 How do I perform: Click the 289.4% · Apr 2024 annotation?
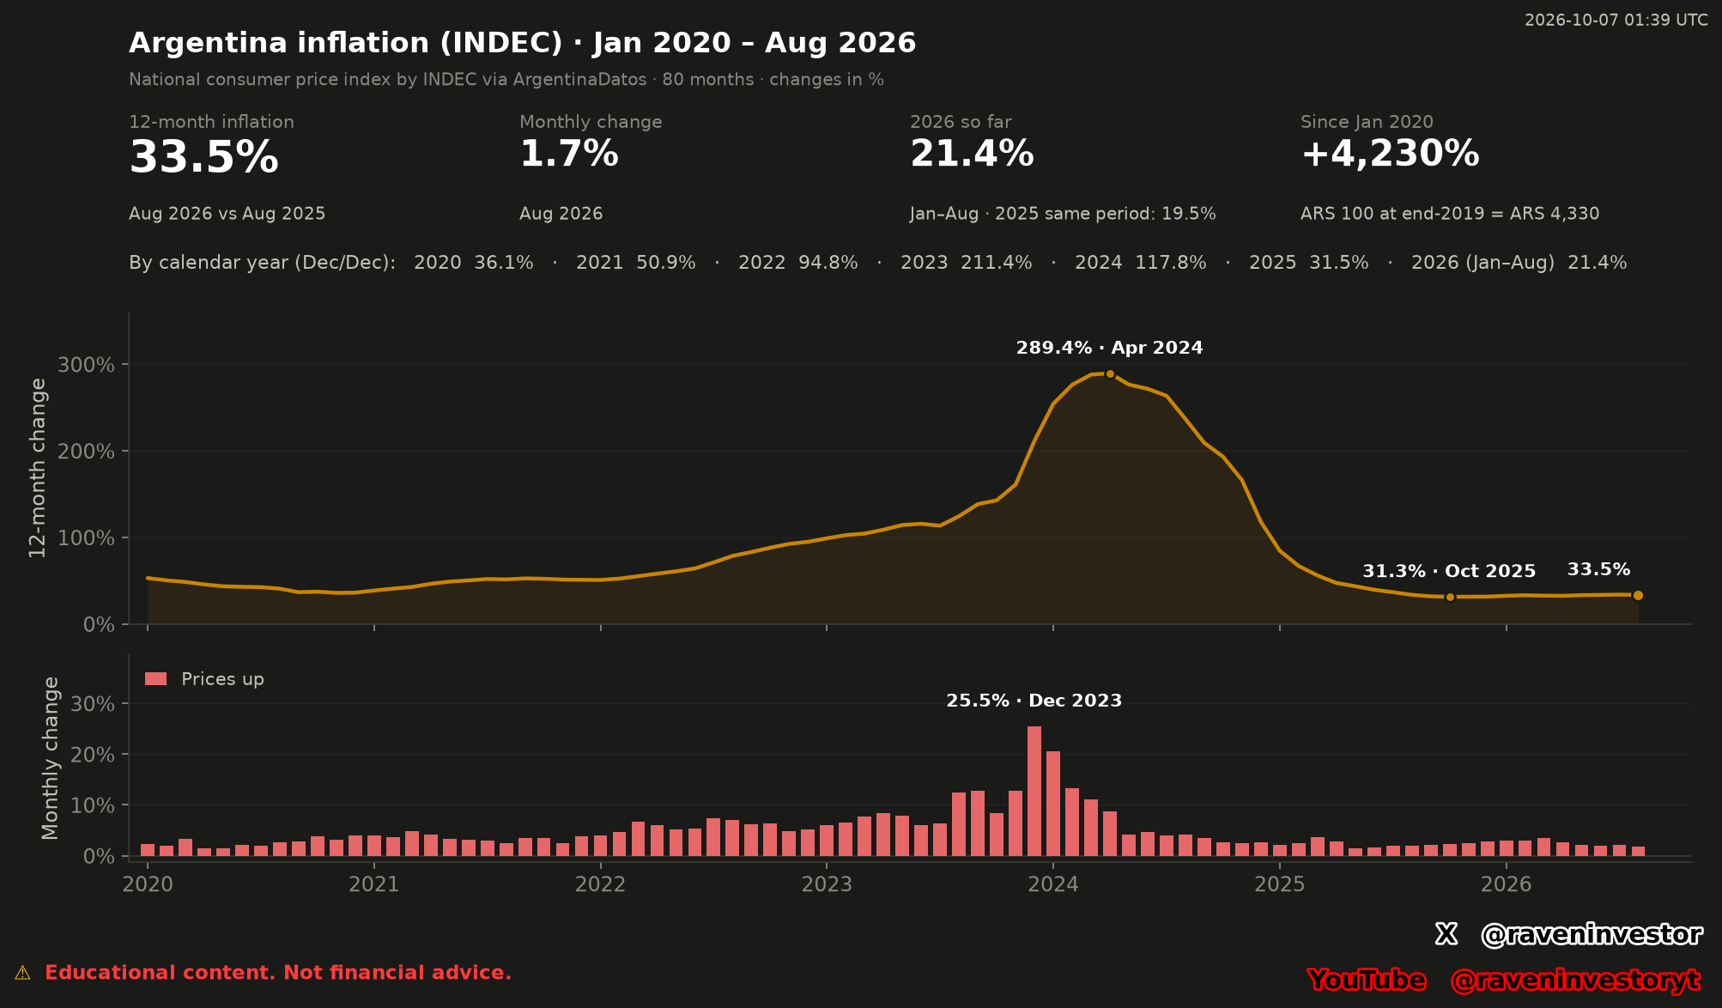tap(1110, 348)
